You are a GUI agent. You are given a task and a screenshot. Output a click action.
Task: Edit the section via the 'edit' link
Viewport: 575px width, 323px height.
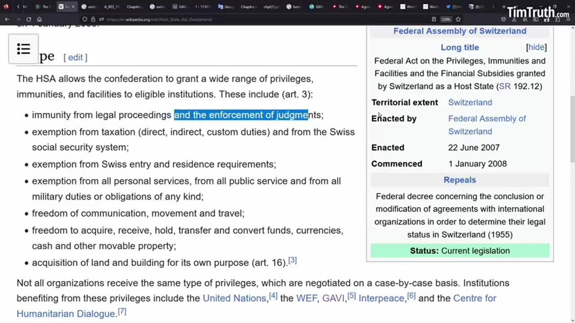point(75,57)
